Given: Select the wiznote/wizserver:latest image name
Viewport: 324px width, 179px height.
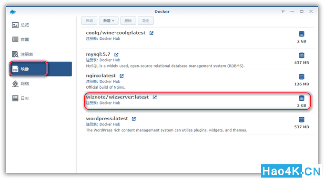Looking at the screenshot, I should click(x=117, y=97).
